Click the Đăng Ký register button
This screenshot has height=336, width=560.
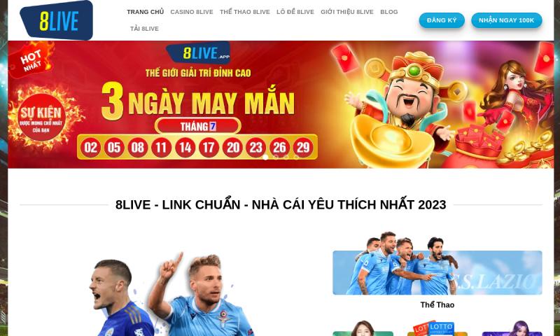(x=442, y=20)
